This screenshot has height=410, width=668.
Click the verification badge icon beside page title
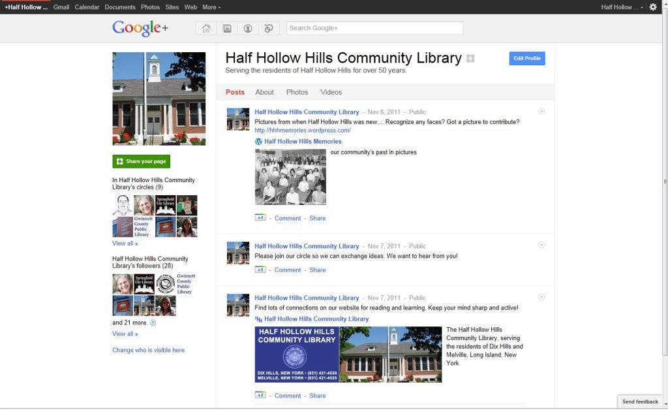click(470, 58)
